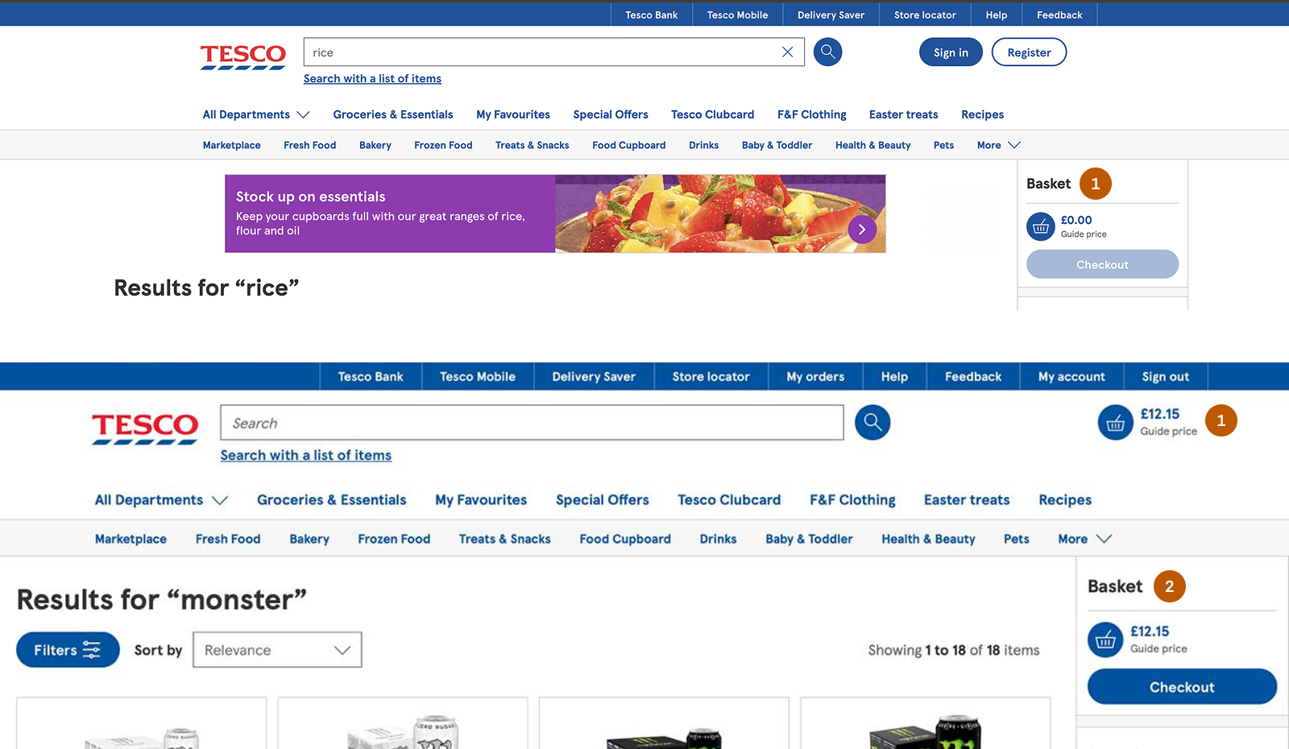
Task: Click the Checkout button under the £12.15 basket
Action: click(x=1181, y=687)
